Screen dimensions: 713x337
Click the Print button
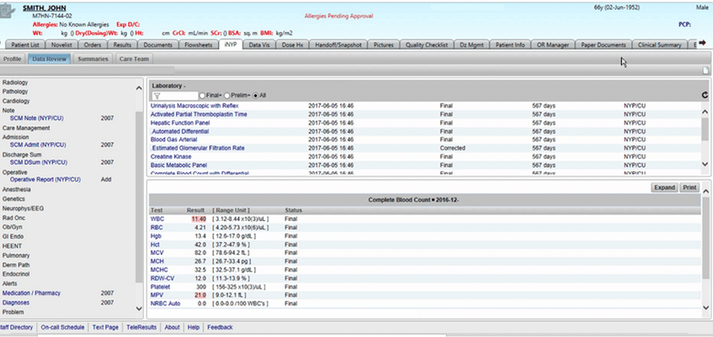690,188
